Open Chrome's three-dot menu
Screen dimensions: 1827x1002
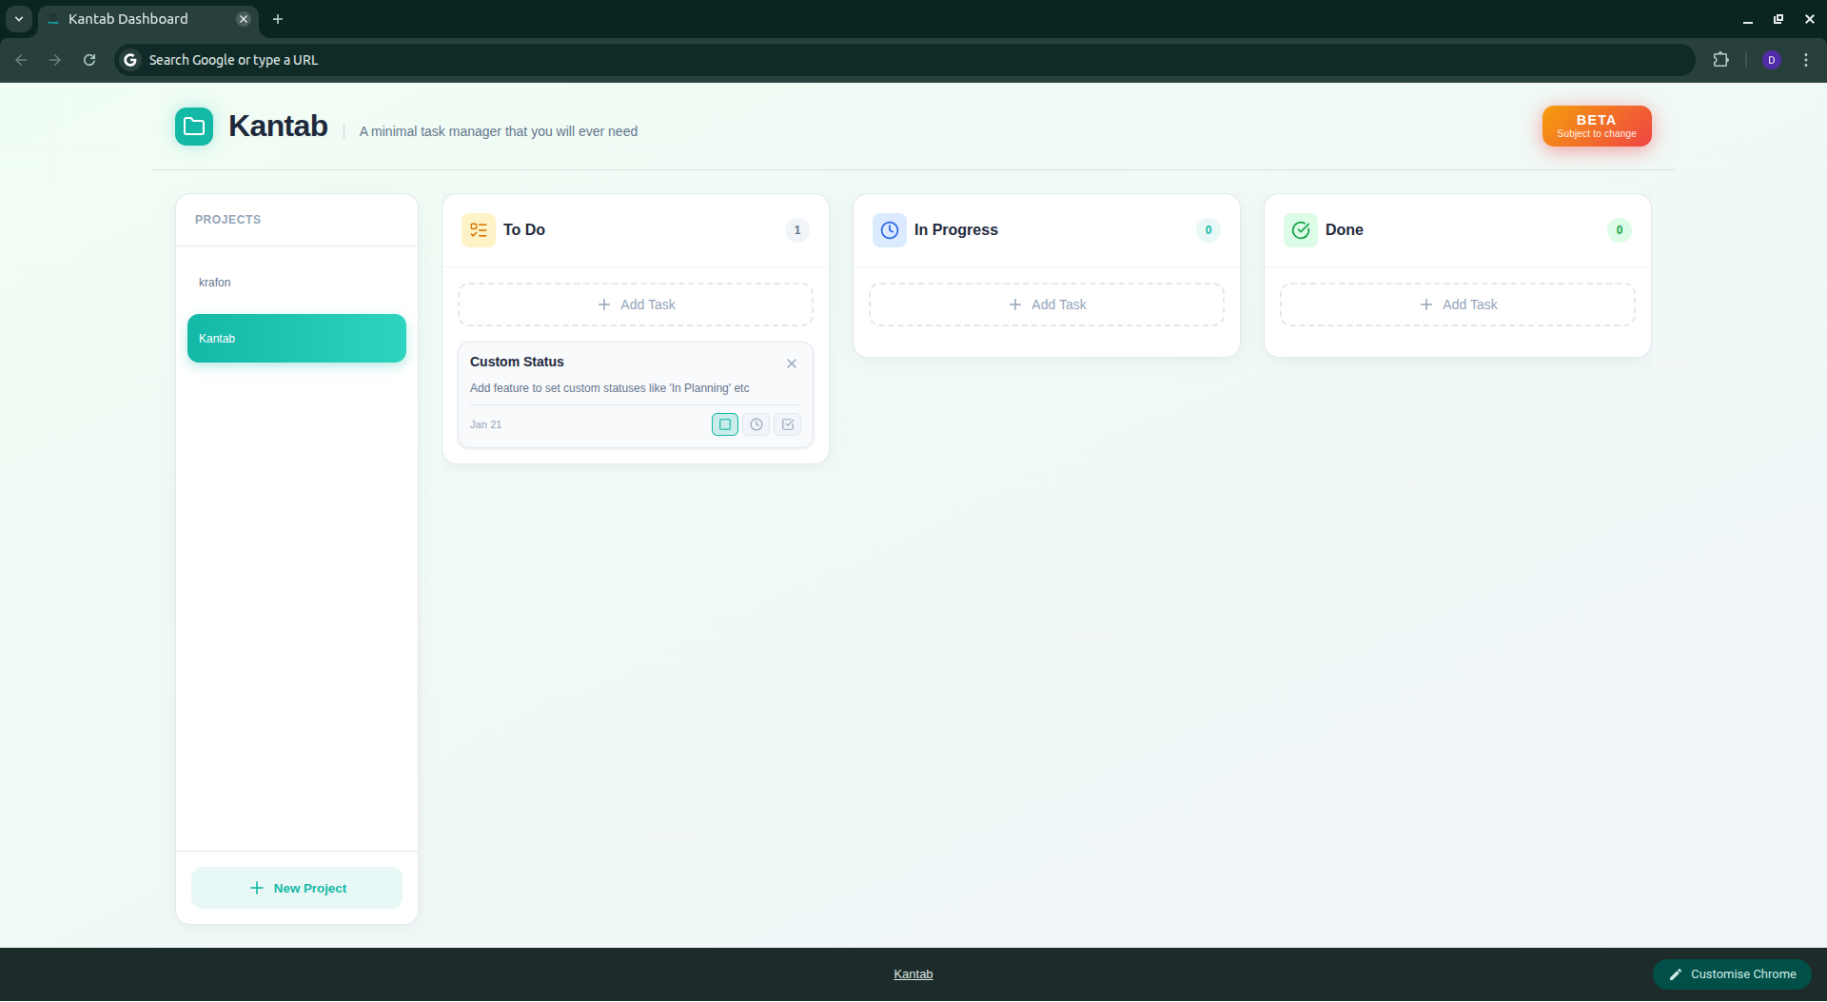click(1807, 59)
